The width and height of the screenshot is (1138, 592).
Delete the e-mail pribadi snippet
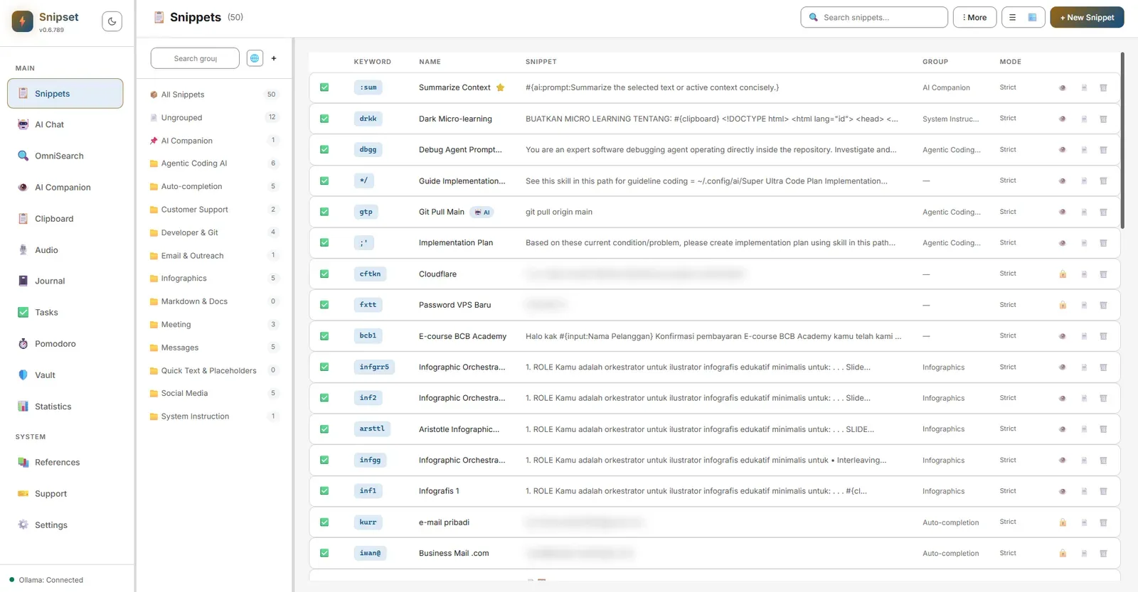coord(1103,522)
